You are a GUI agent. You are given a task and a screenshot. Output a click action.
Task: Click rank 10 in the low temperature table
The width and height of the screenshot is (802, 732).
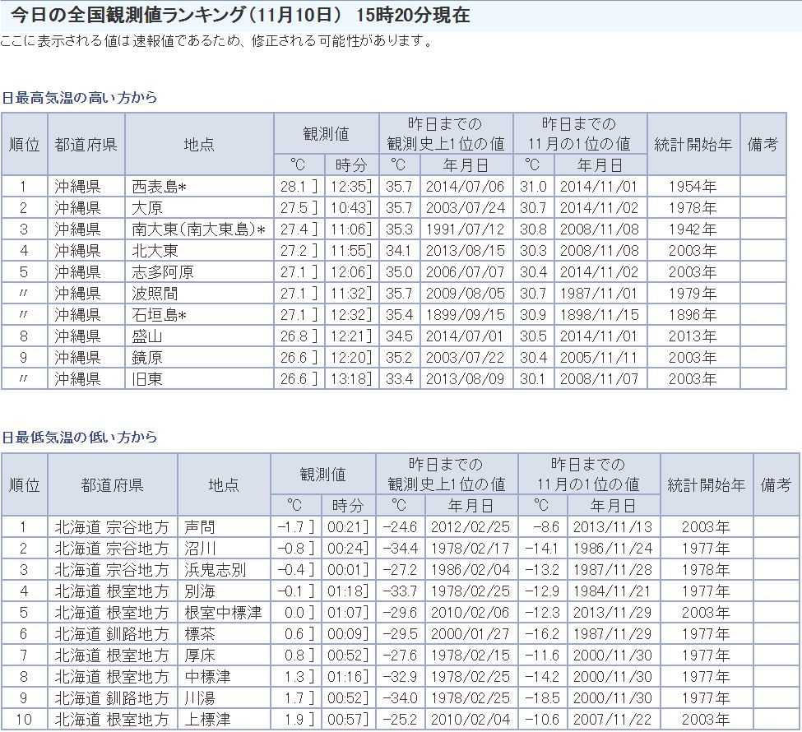click(x=24, y=720)
